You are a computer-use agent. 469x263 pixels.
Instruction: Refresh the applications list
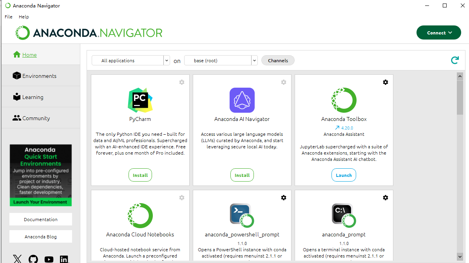[455, 60]
